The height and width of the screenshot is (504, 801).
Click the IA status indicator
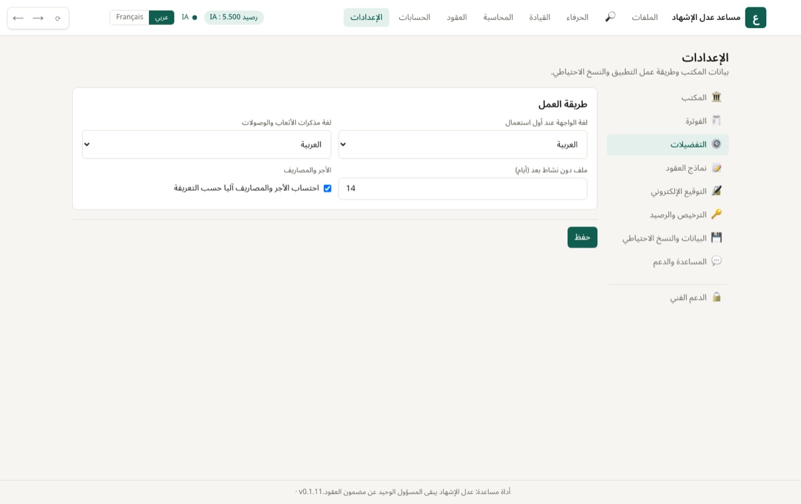[x=190, y=17]
